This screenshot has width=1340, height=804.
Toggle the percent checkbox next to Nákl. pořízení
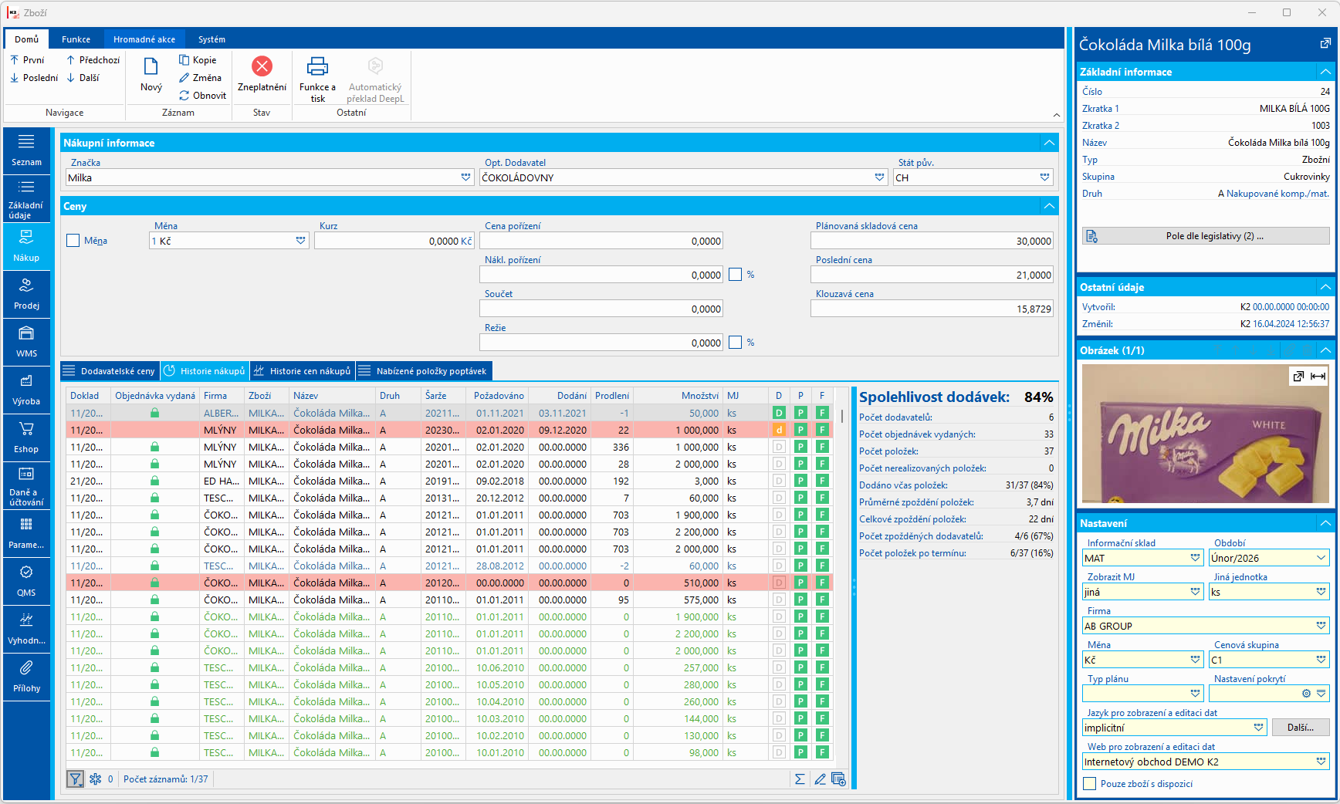(736, 275)
